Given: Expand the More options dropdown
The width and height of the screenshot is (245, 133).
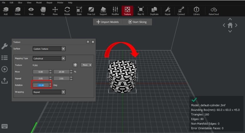Looking at the screenshot, I should click(86, 65).
